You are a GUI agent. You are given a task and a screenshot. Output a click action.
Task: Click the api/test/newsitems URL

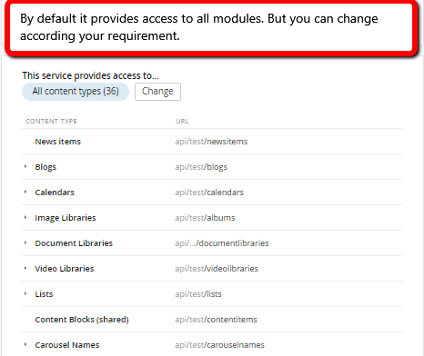pos(211,142)
